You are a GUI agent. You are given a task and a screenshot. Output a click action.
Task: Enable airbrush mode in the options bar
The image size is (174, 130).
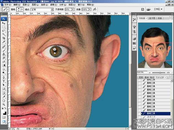pos(94,9)
